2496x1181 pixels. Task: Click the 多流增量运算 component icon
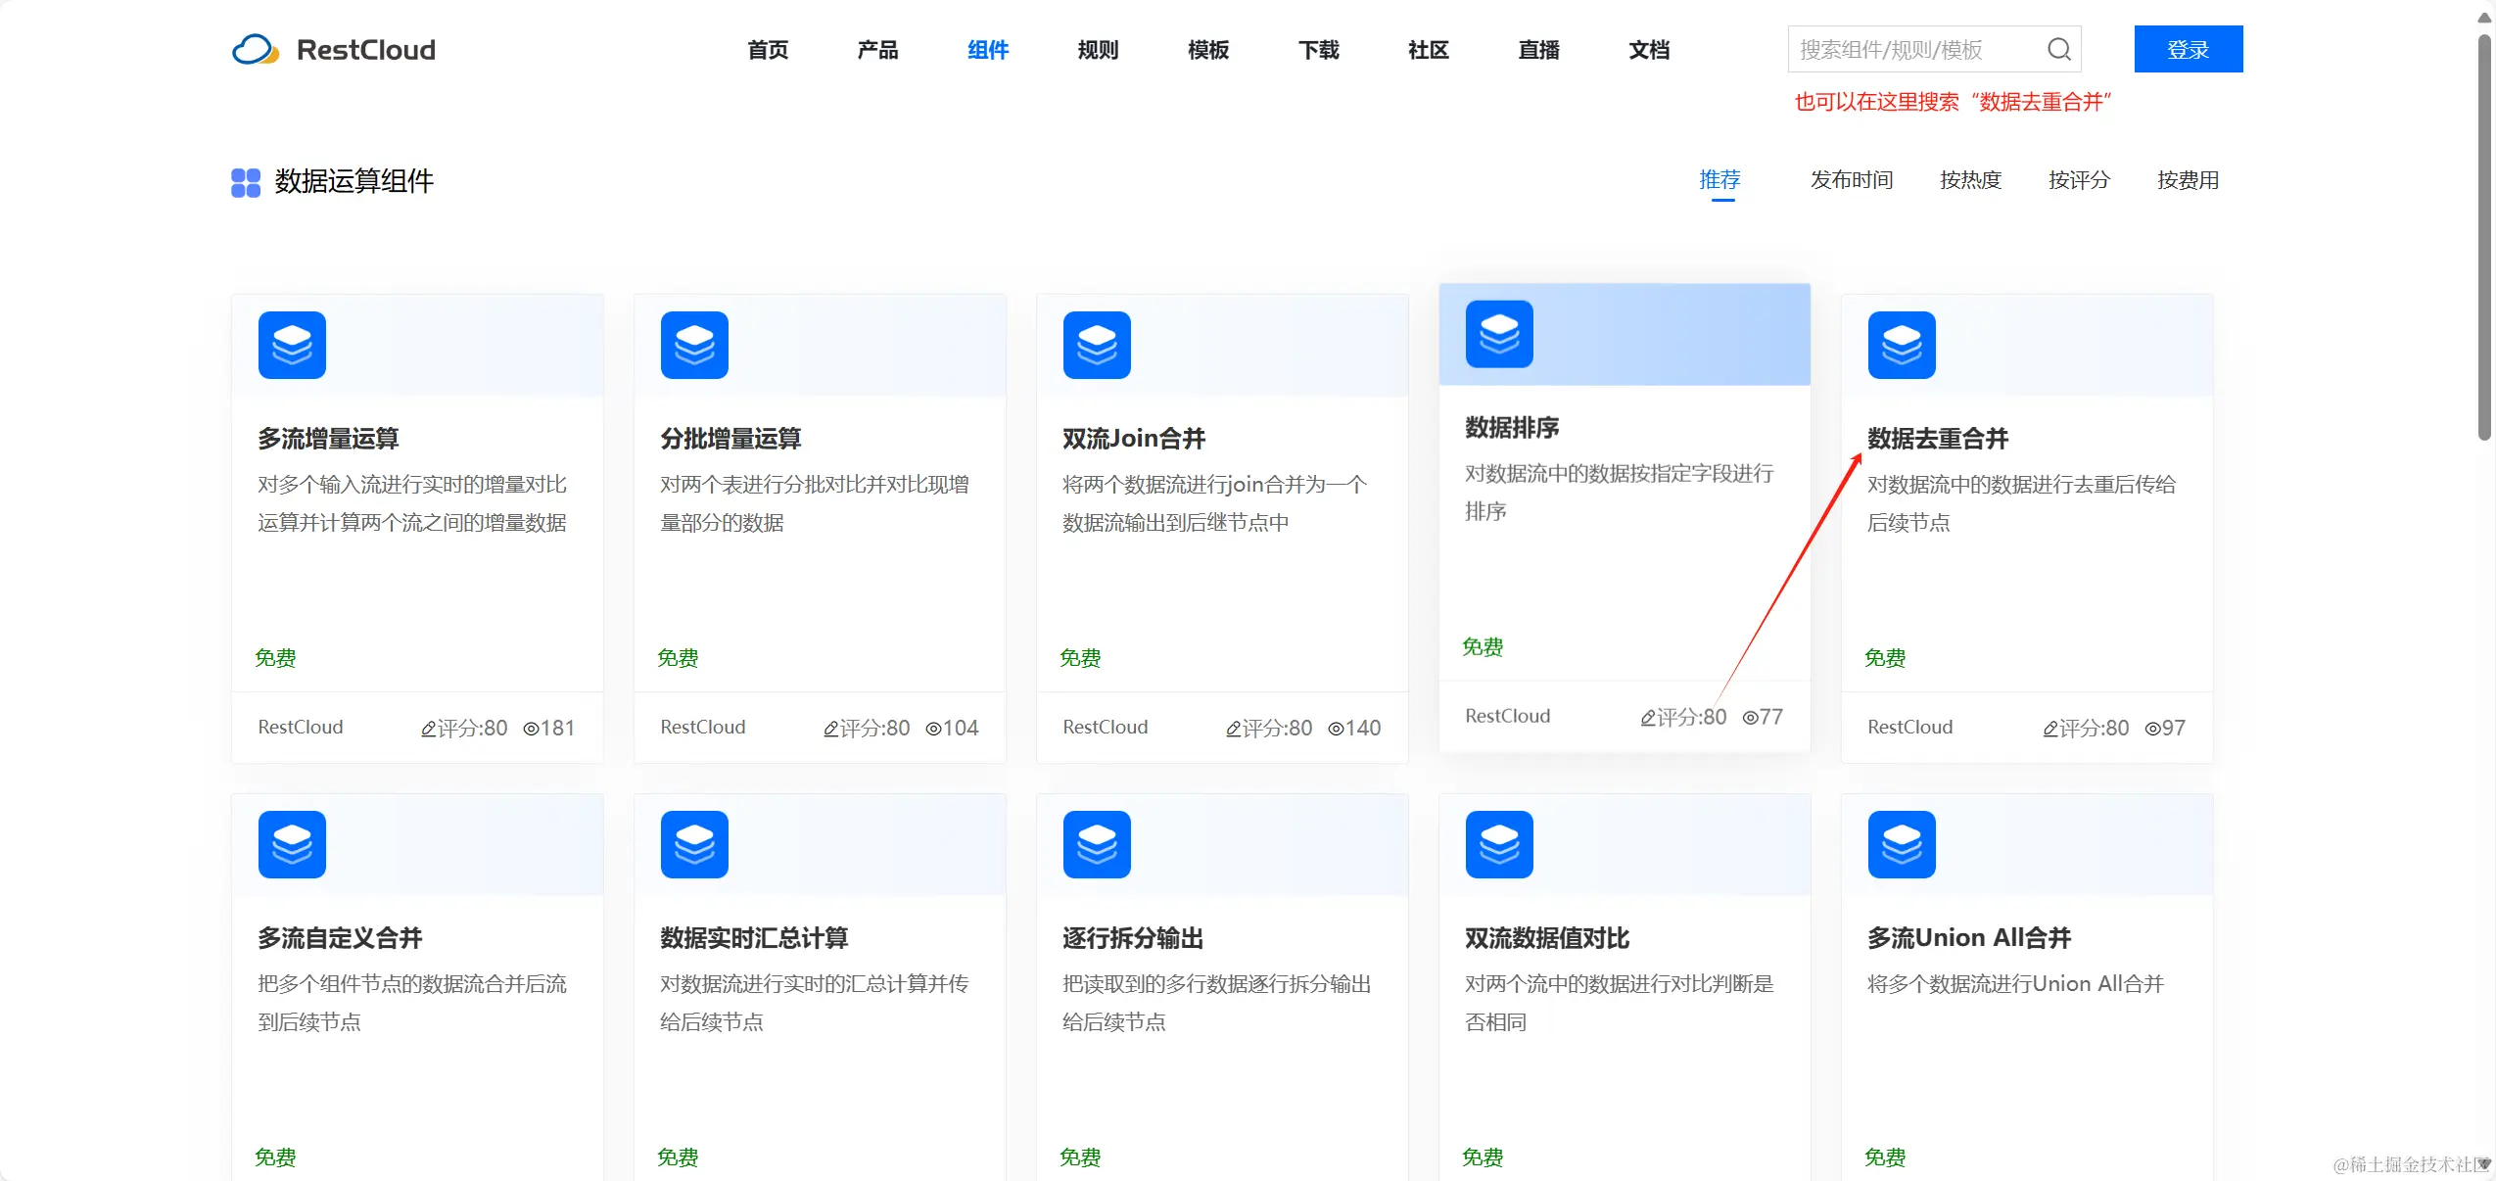292,345
